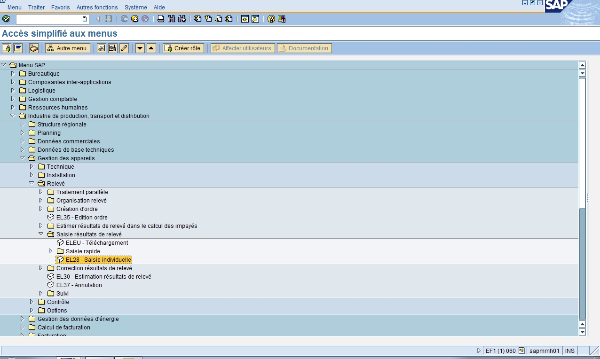This screenshot has height=359, width=600.
Task: Click the system info icon in status bar
Action: click(521, 351)
